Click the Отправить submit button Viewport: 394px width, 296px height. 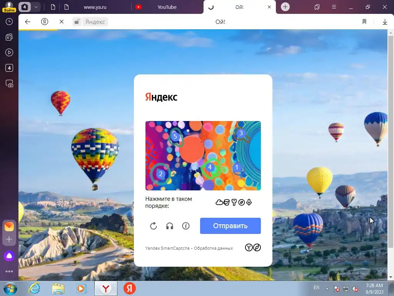(230, 226)
